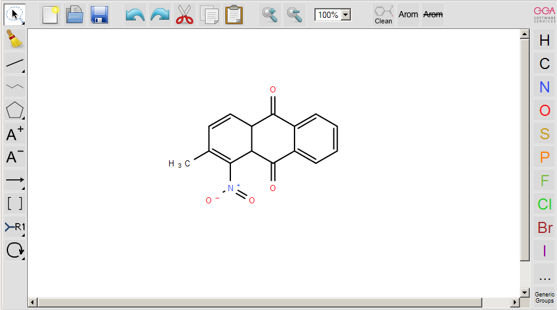557x310 pixels.
Task: Open the zoom percentage dropdown
Action: pyautogui.click(x=346, y=15)
